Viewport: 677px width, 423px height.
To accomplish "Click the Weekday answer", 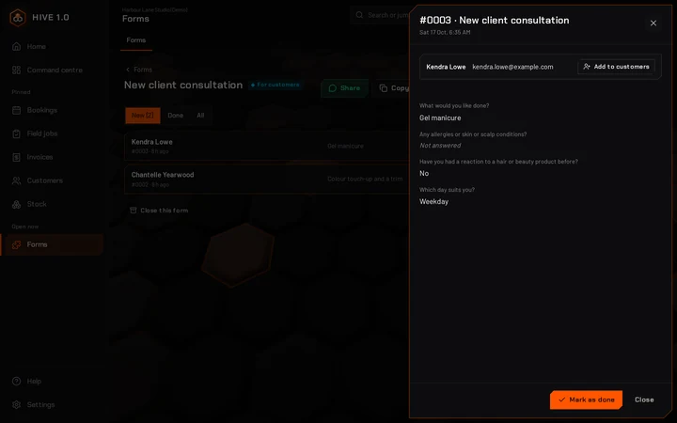I will click(x=433, y=201).
